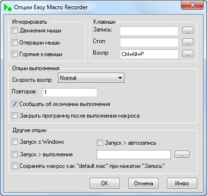Check Запуск > выполнение option

tap(15, 154)
